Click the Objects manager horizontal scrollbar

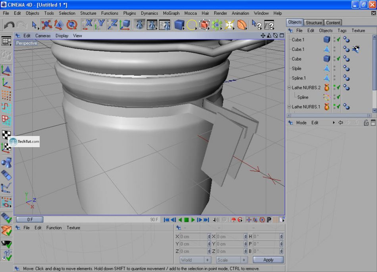(x=330, y=116)
